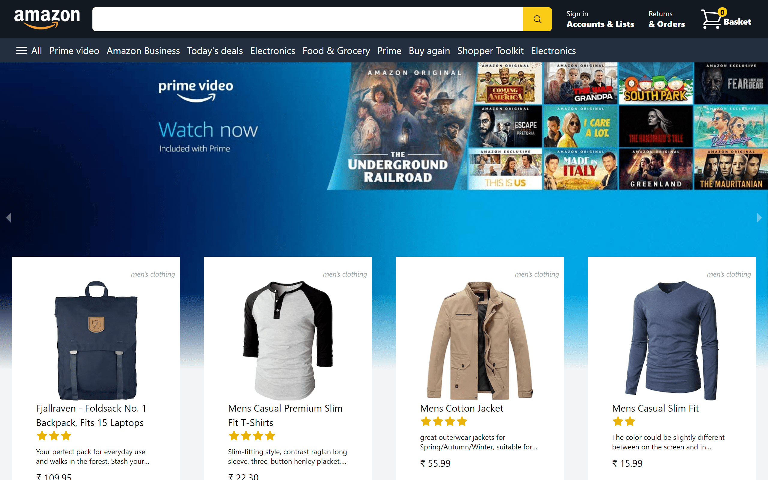The width and height of the screenshot is (768, 480).
Task: Open the Prime nav item
Action: point(389,51)
